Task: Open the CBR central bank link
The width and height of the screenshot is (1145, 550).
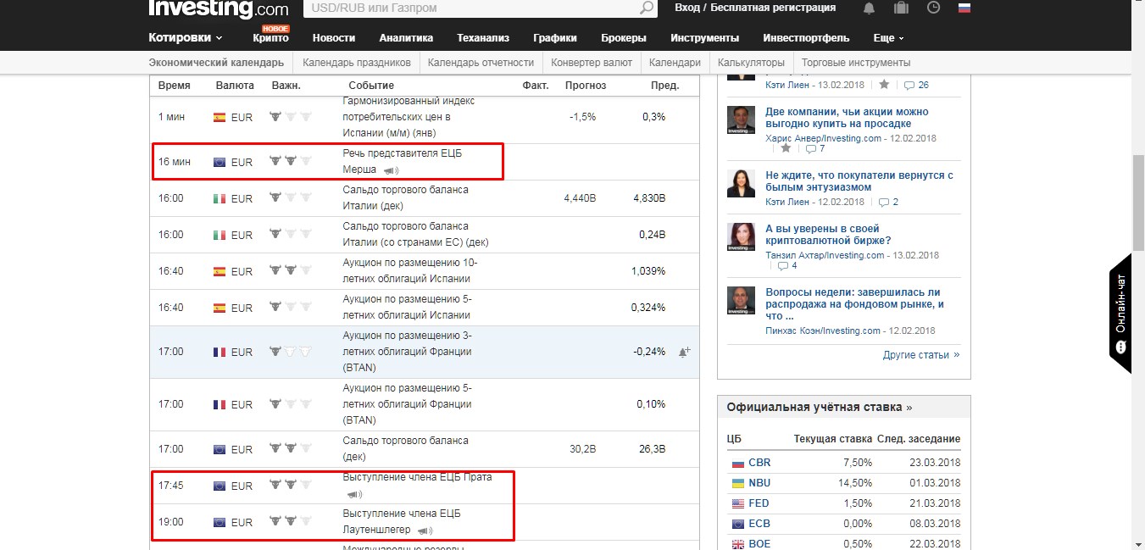Action: 759,463
